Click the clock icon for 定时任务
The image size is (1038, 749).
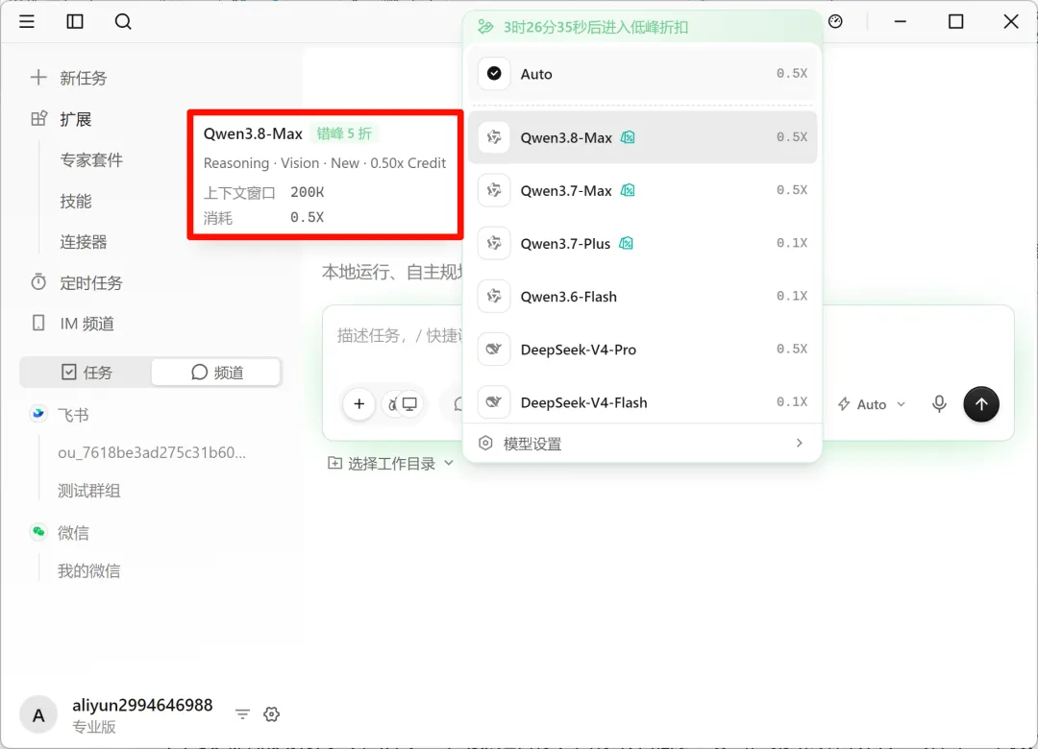(38, 282)
